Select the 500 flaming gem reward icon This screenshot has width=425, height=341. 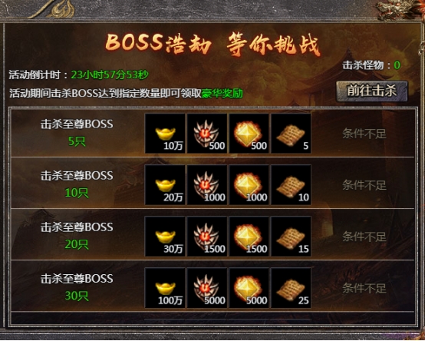[249, 134]
